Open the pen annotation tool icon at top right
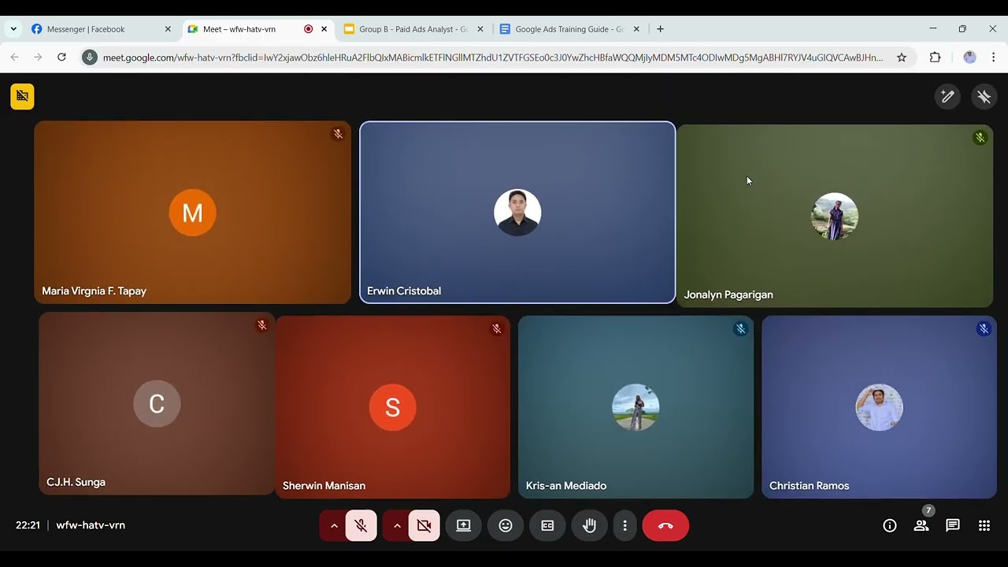The width and height of the screenshot is (1008, 567). [x=947, y=96]
